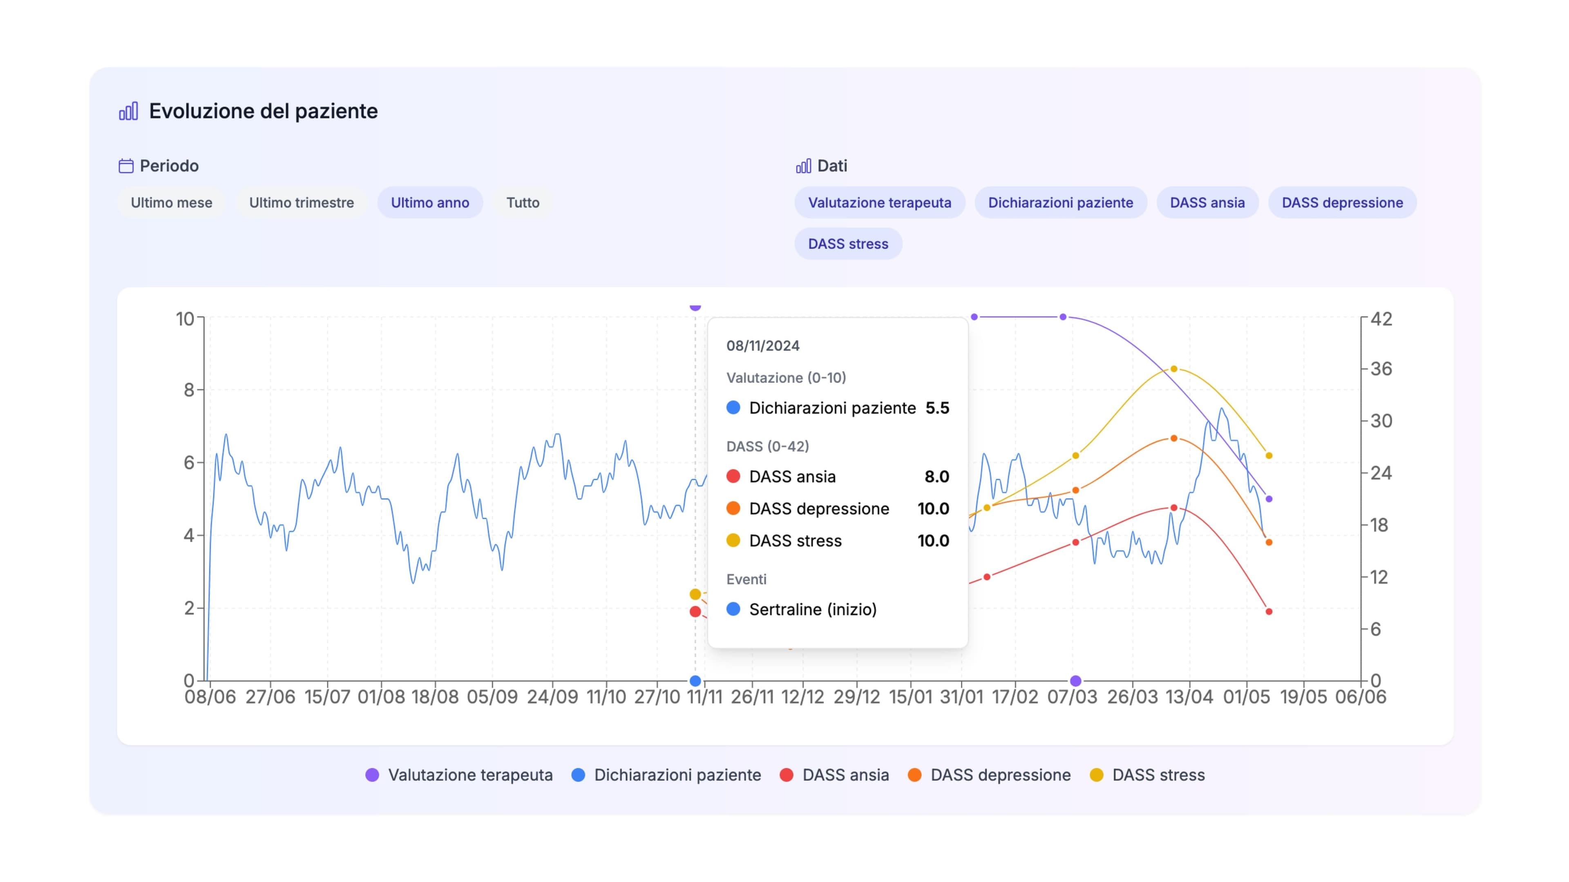Click the calendar icon next to Periodo
This screenshot has height=882, width=1569.
[126, 165]
